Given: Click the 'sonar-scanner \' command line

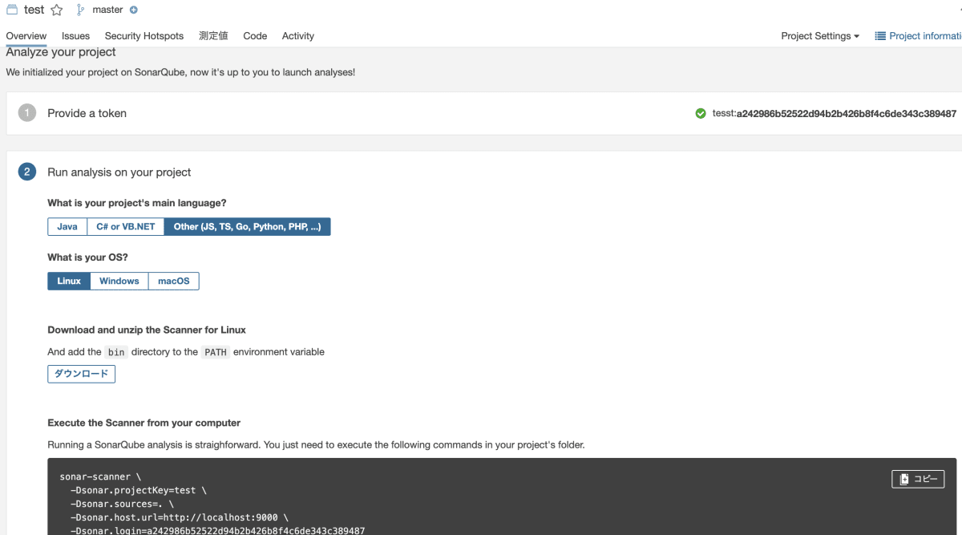Looking at the screenshot, I should tap(100, 476).
